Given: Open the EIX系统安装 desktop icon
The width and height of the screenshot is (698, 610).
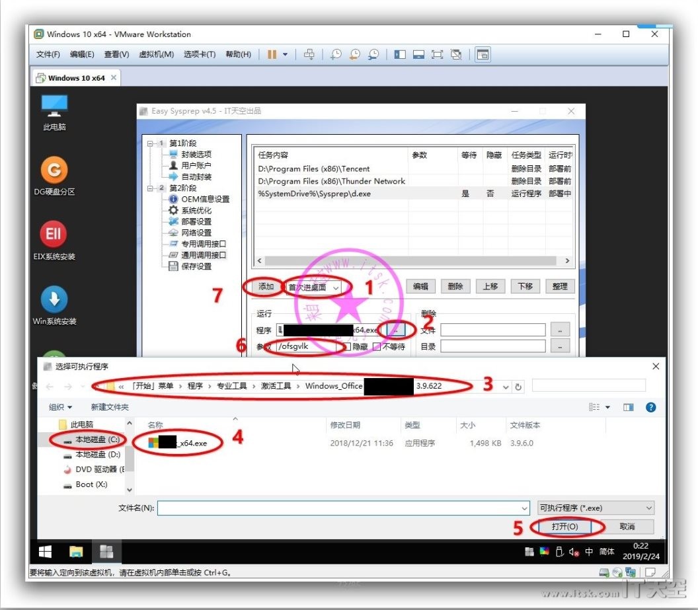Looking at the screenshot, I should pyautogui.click(x=54, y=241).
